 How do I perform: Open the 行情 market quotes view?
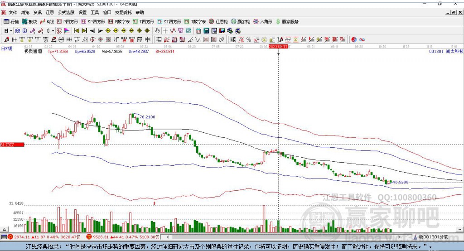pyautogui.click(x=11, y=22)
